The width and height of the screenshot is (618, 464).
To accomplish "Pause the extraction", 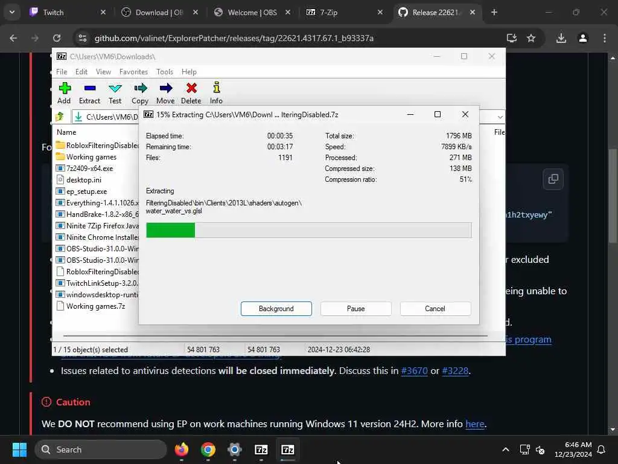I will pos(355,309).
